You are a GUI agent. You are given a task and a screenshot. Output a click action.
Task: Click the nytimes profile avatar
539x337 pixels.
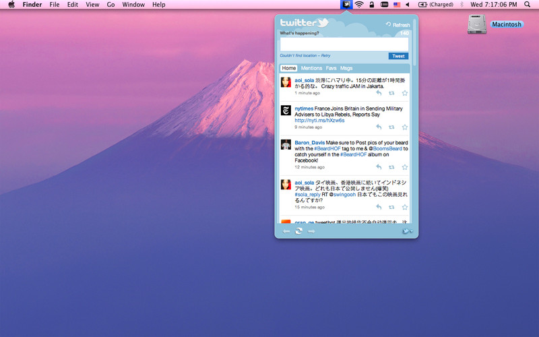[286, 111]
